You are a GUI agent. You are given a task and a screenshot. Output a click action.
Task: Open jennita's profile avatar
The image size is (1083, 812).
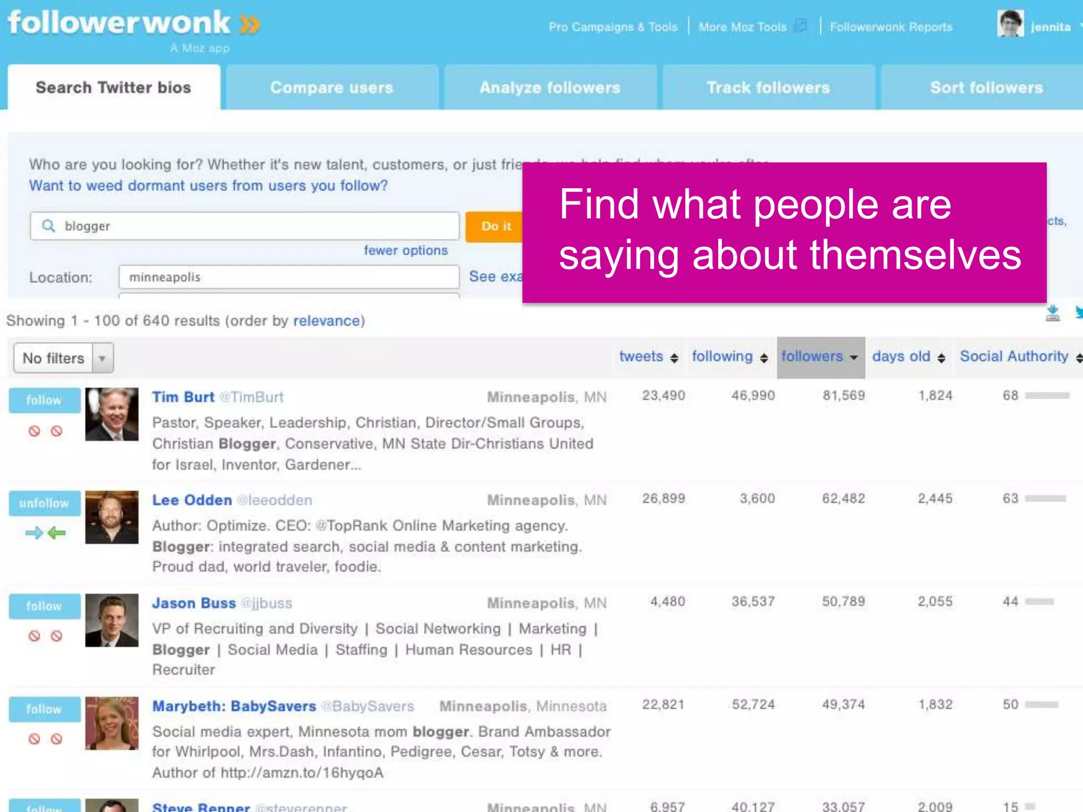tap(1011, 24)
